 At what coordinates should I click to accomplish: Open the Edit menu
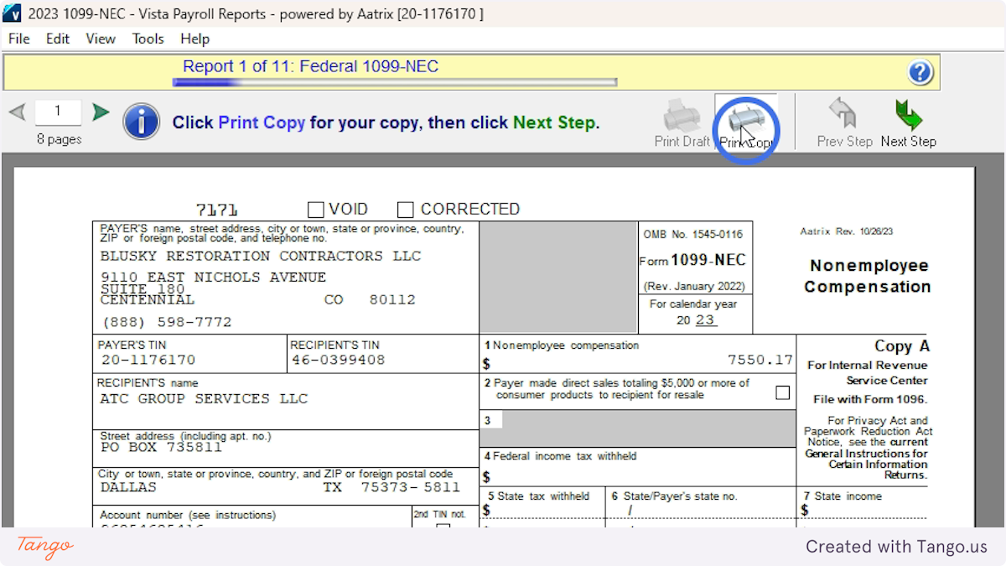coord(58,39)
